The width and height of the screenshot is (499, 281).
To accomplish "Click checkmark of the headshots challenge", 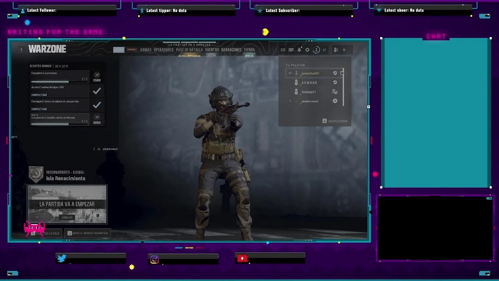I will (x=97, y=105).
